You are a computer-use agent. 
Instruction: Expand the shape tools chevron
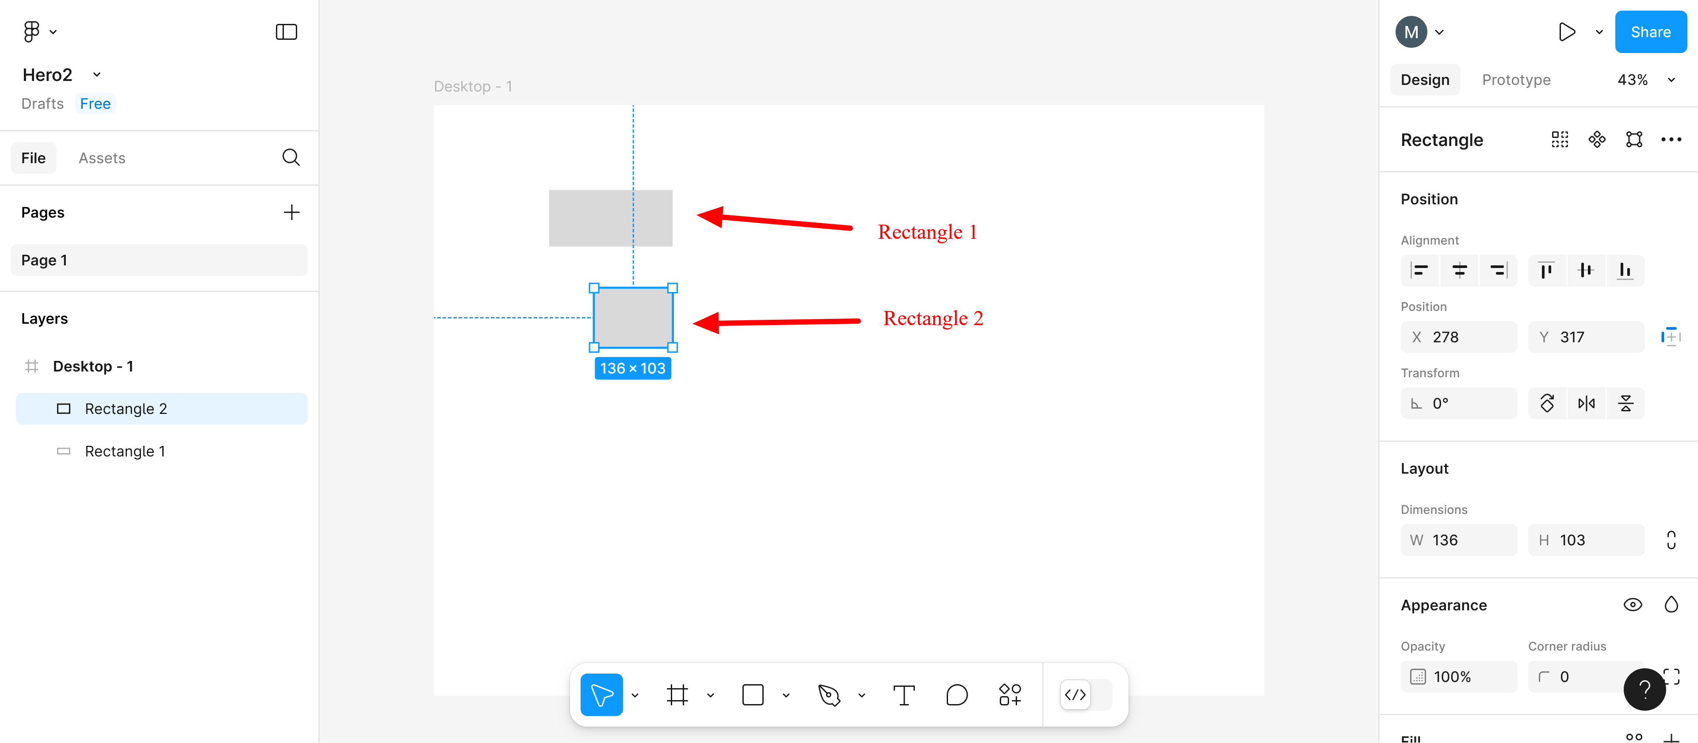(x=786, y=695)
